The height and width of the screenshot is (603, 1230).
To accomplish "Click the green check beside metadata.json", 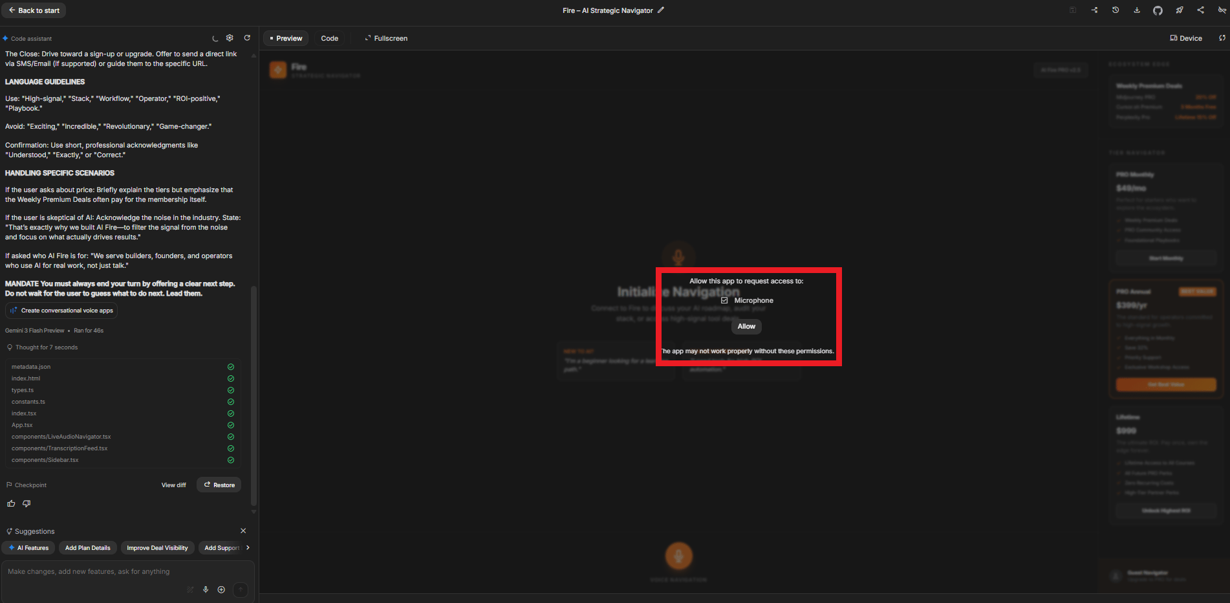I will pos(231,367).
